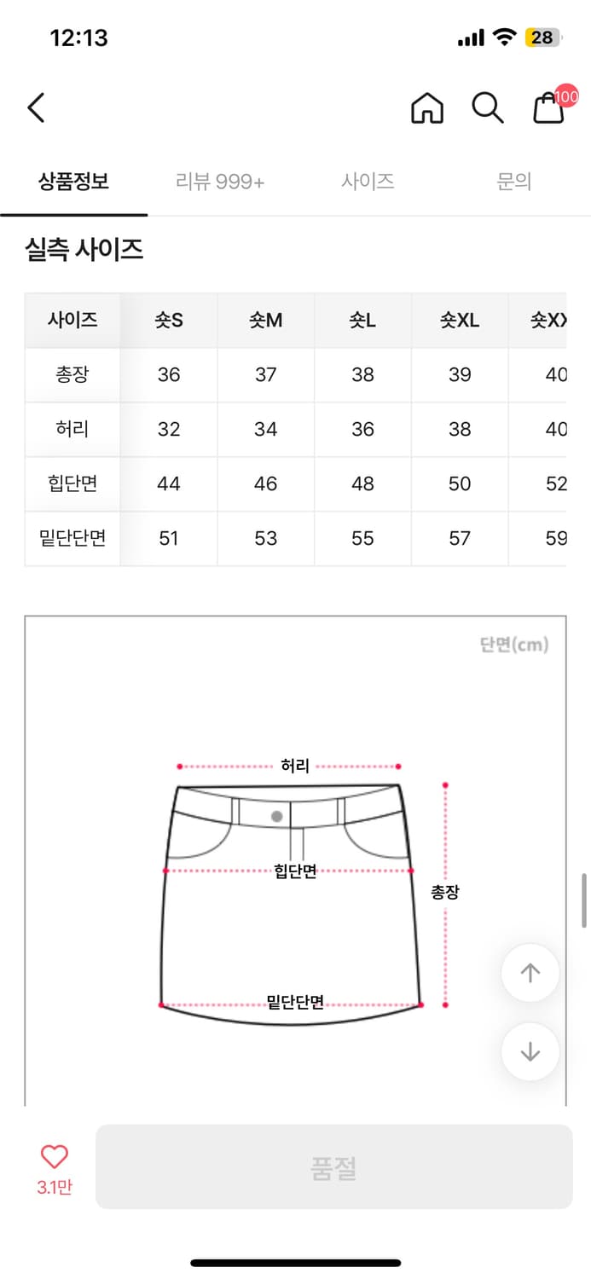Tap the 밑단단면 row label in table

(x=72, y=538)
